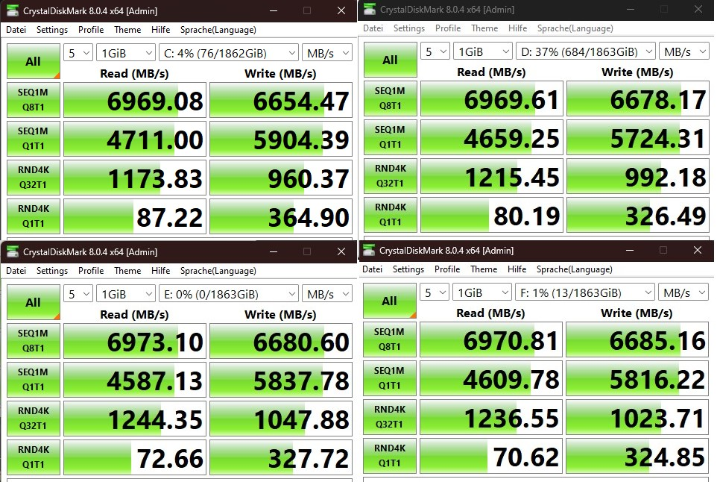Open Hilfe menu in E: drive window
This screenshot has width=720, height=482.
point(161,271)
